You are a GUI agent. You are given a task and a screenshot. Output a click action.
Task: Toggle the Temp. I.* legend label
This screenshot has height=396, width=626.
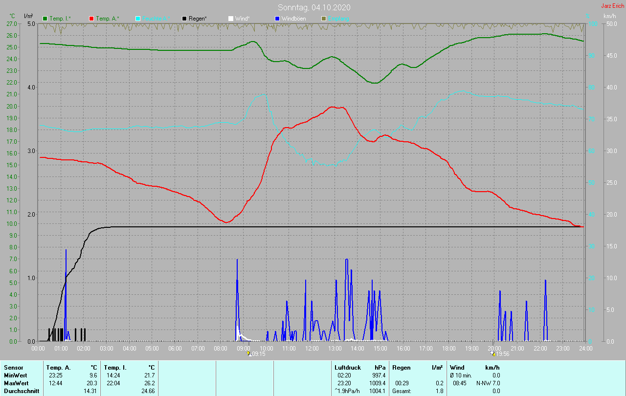point(60,19)
